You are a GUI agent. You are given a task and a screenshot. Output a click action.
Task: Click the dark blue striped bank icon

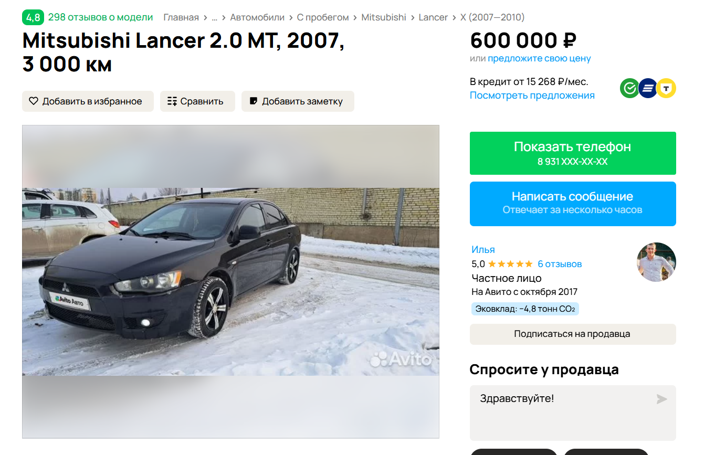(648, 88)
